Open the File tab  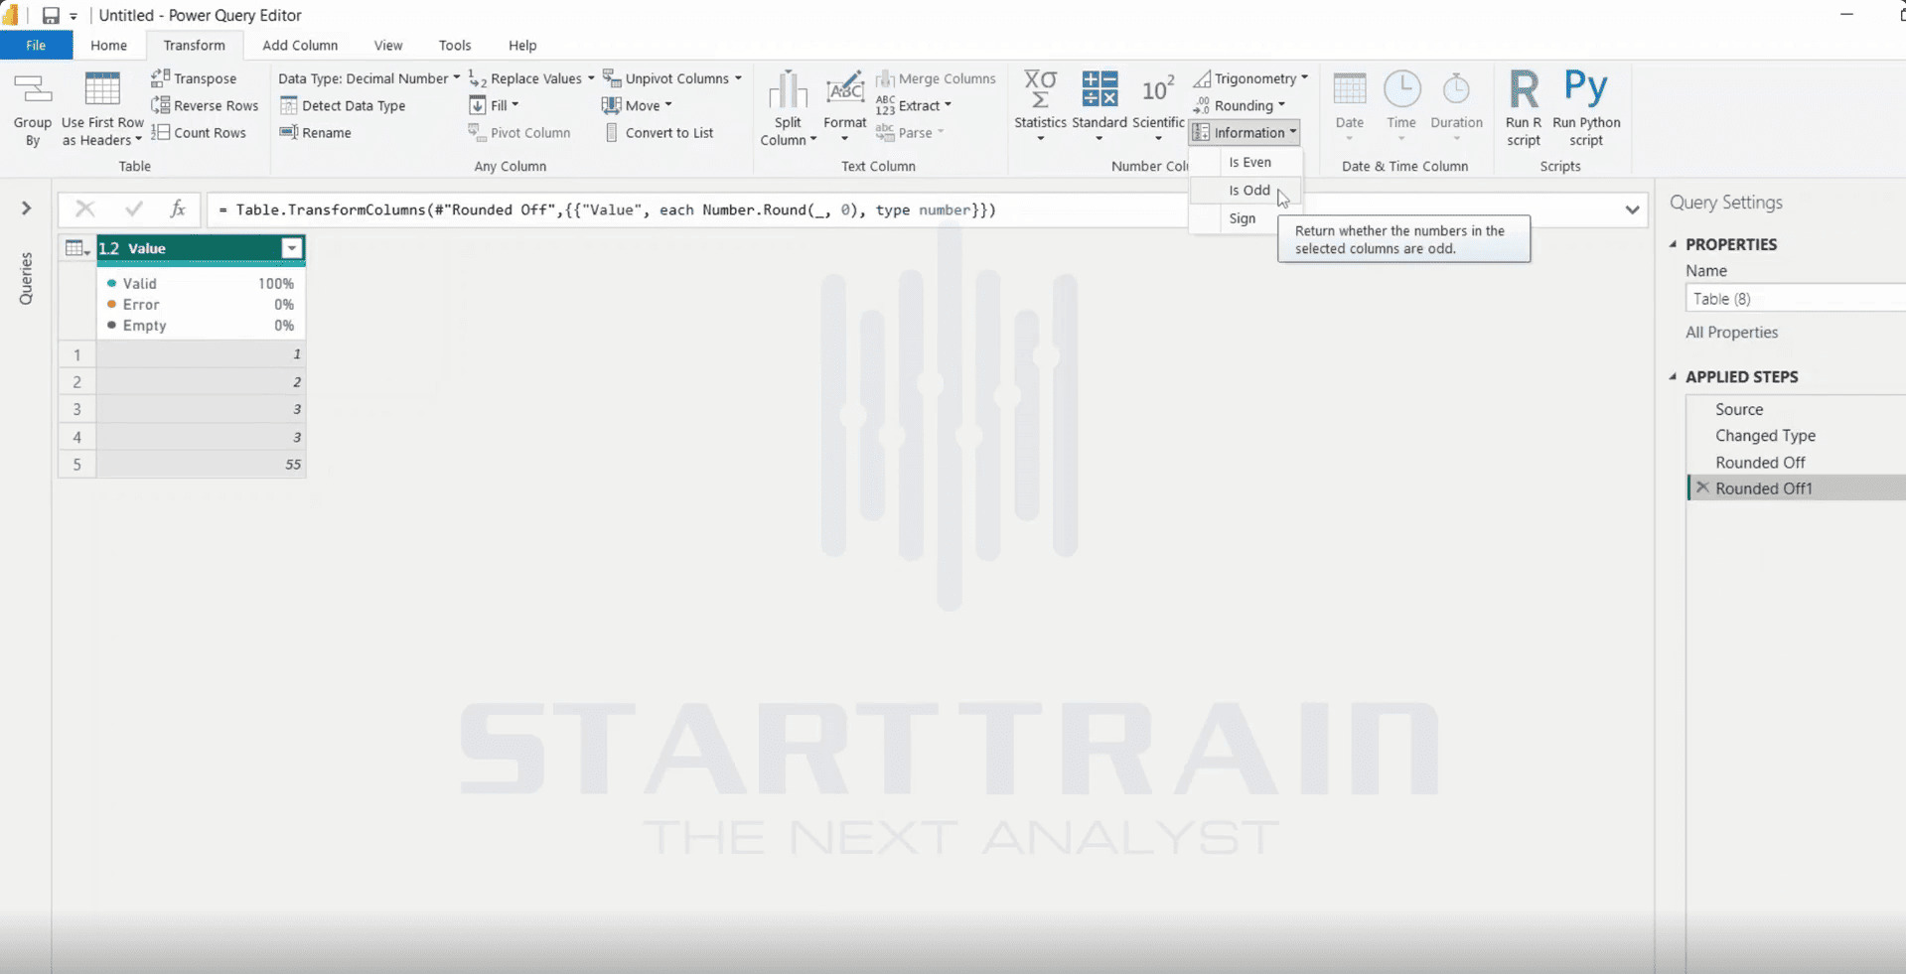pos(36,46)
